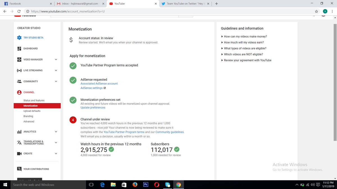Open the Branding sidebar item
This screenshot has width=337, height=189.
pos(28,116)
